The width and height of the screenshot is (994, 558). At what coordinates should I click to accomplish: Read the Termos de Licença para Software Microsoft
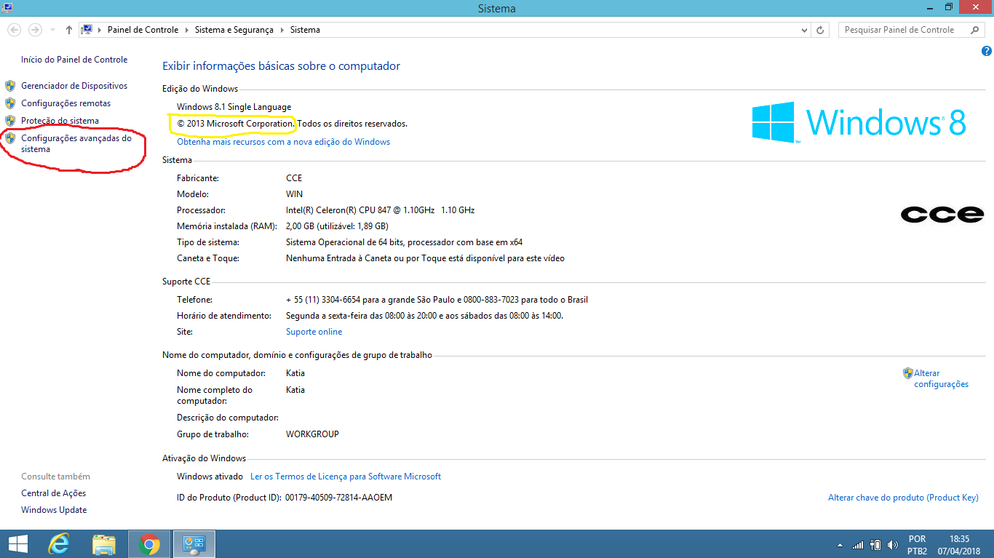click(346, 477)
